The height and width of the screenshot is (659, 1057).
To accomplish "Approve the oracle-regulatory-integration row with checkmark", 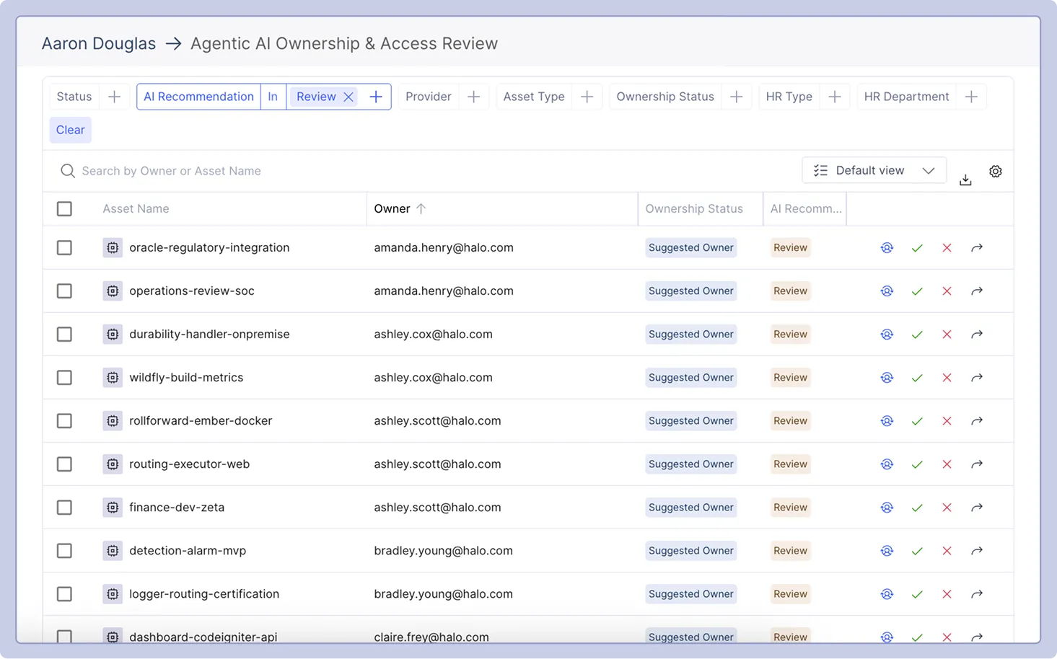I will coord(917,248).
